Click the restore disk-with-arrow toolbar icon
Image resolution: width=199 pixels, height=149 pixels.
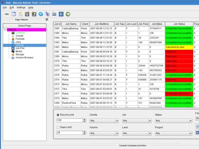point(34,14)
